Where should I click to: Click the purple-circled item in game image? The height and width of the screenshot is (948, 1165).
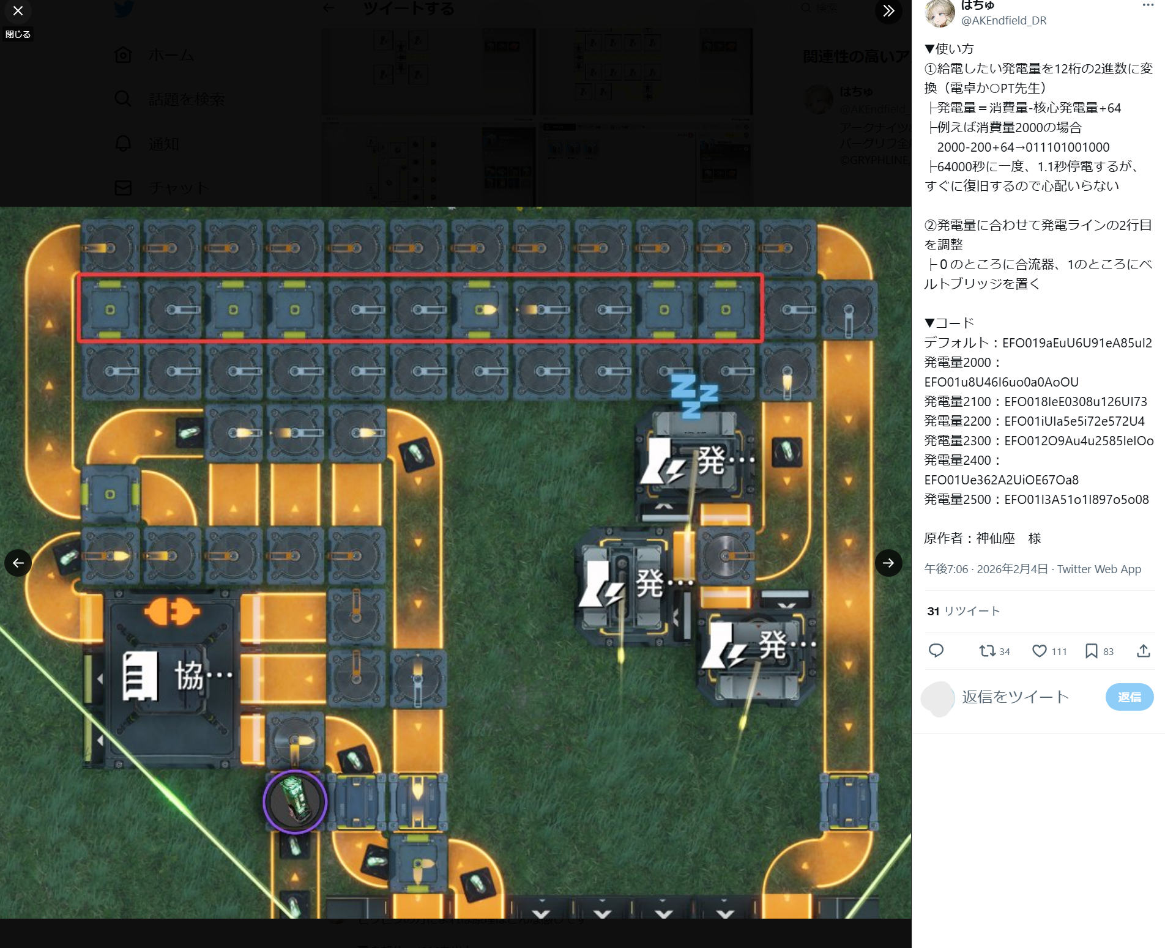295,802
